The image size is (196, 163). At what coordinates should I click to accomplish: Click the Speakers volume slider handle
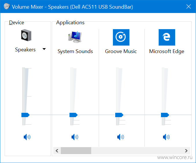pyautogui.click(x=25, y=115)
